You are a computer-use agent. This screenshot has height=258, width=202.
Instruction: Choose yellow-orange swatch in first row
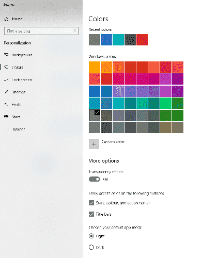pyautogui.click(x=95, y=67)
